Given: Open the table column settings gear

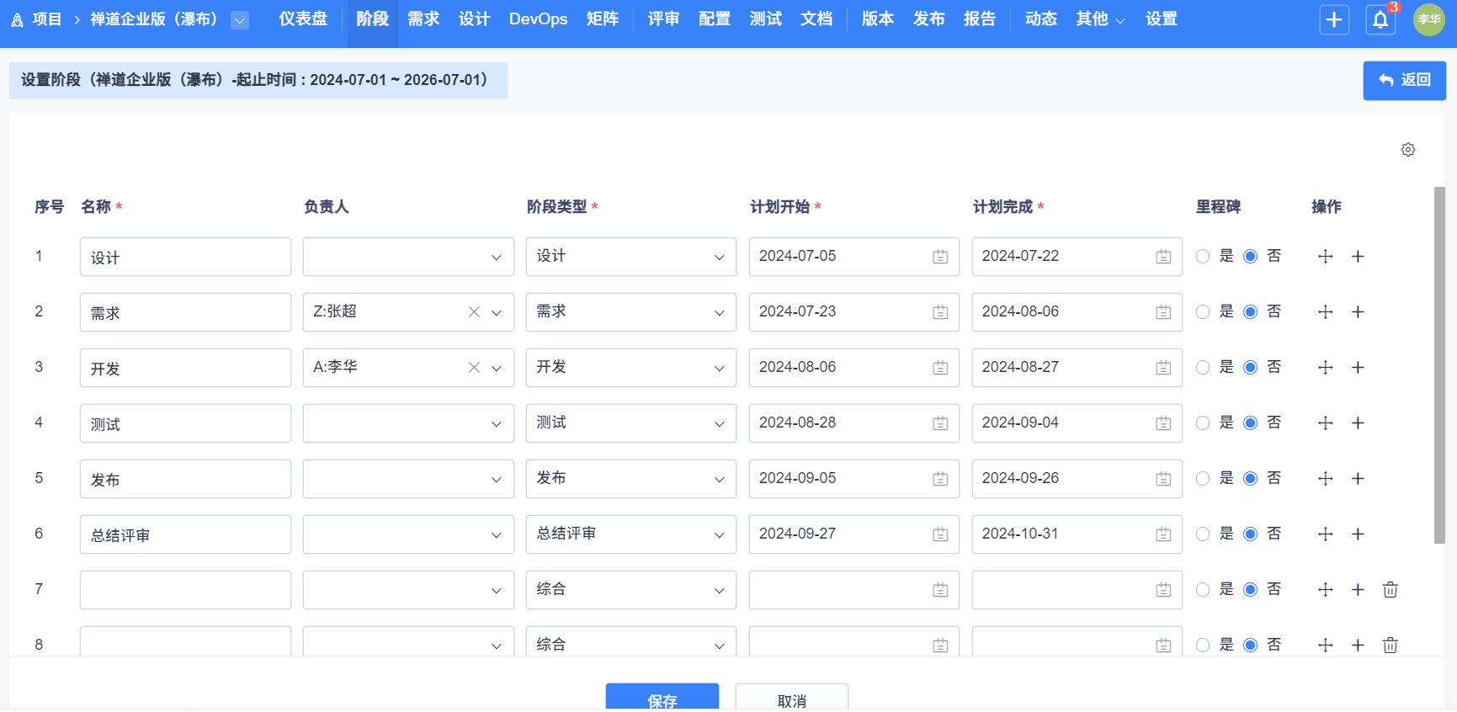Looking at the screenshot, I should (1408, 150).
